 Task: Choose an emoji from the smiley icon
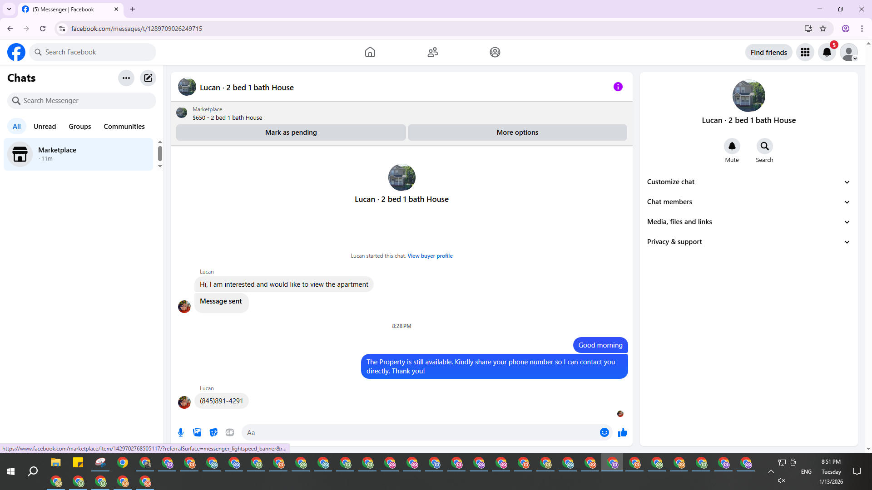click(x=604, y=432)
